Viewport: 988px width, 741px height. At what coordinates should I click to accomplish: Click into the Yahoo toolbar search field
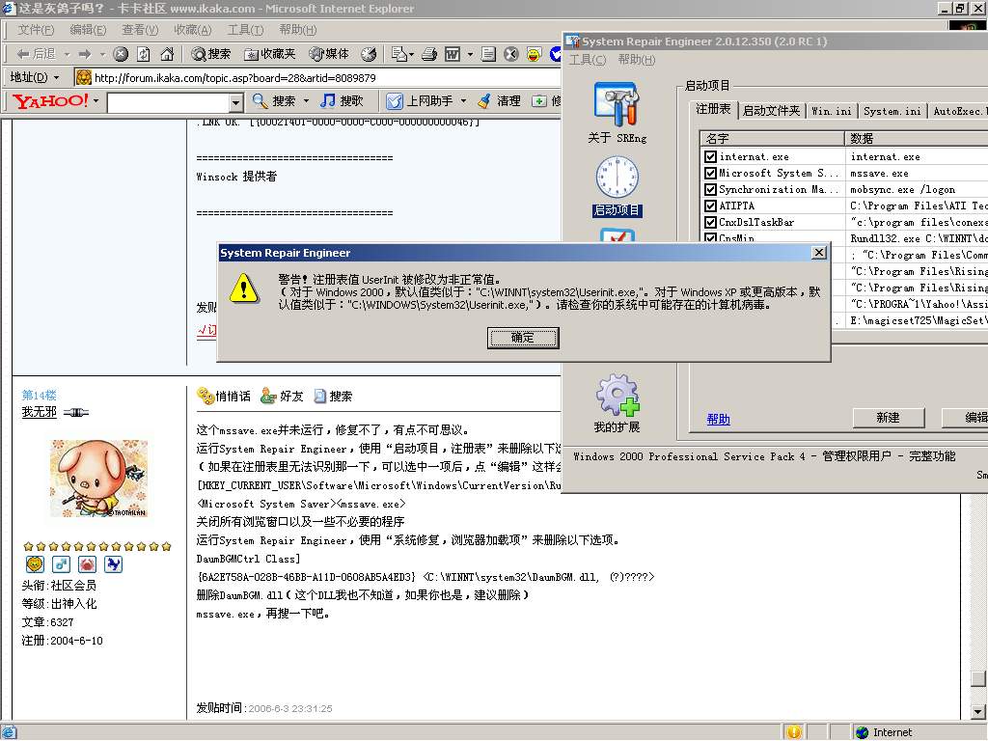(x=168, y=102)
